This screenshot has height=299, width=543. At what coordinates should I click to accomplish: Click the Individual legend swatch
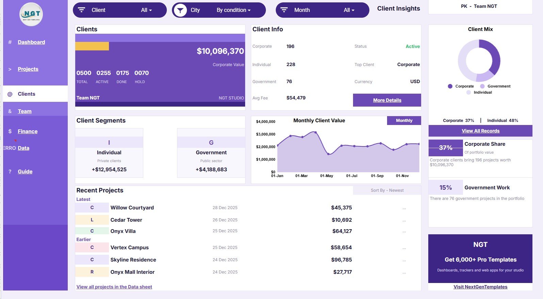click(468, 92)
